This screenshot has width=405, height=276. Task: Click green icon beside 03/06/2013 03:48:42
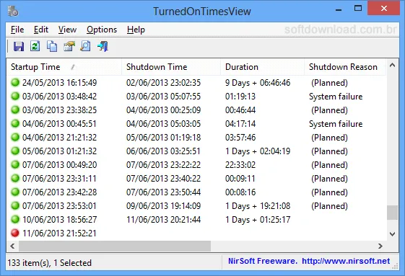(15, 97)
